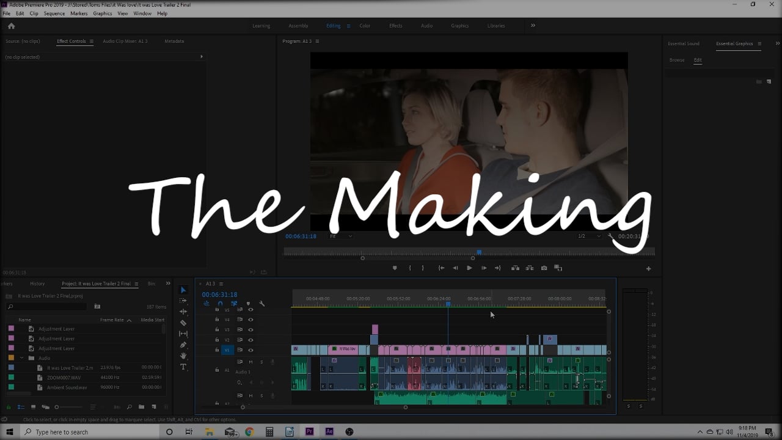Select the Hand tool
This screenshot has height=440, width=782.
tap(183, 356)
